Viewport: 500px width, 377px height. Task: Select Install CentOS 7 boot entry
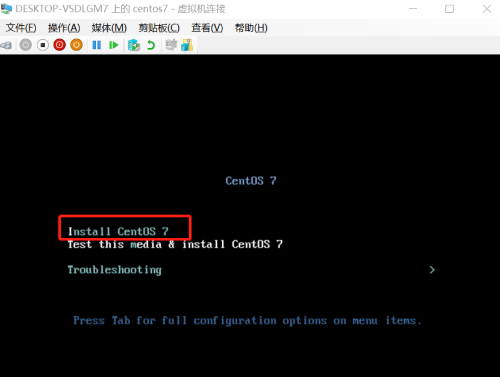tap(118, 231)
